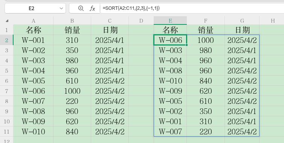The height and width of the screenshot is (143, 284).
Task: Select column D header
Action: point(141,21)
